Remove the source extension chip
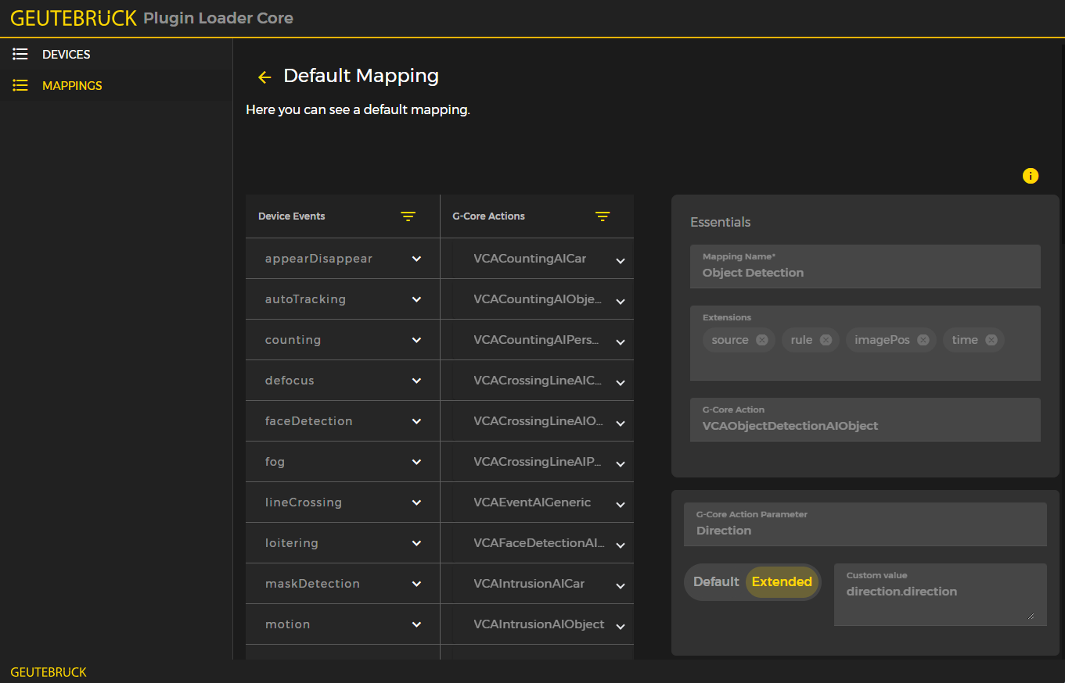 pyautogui.click(x=761, y=339)
